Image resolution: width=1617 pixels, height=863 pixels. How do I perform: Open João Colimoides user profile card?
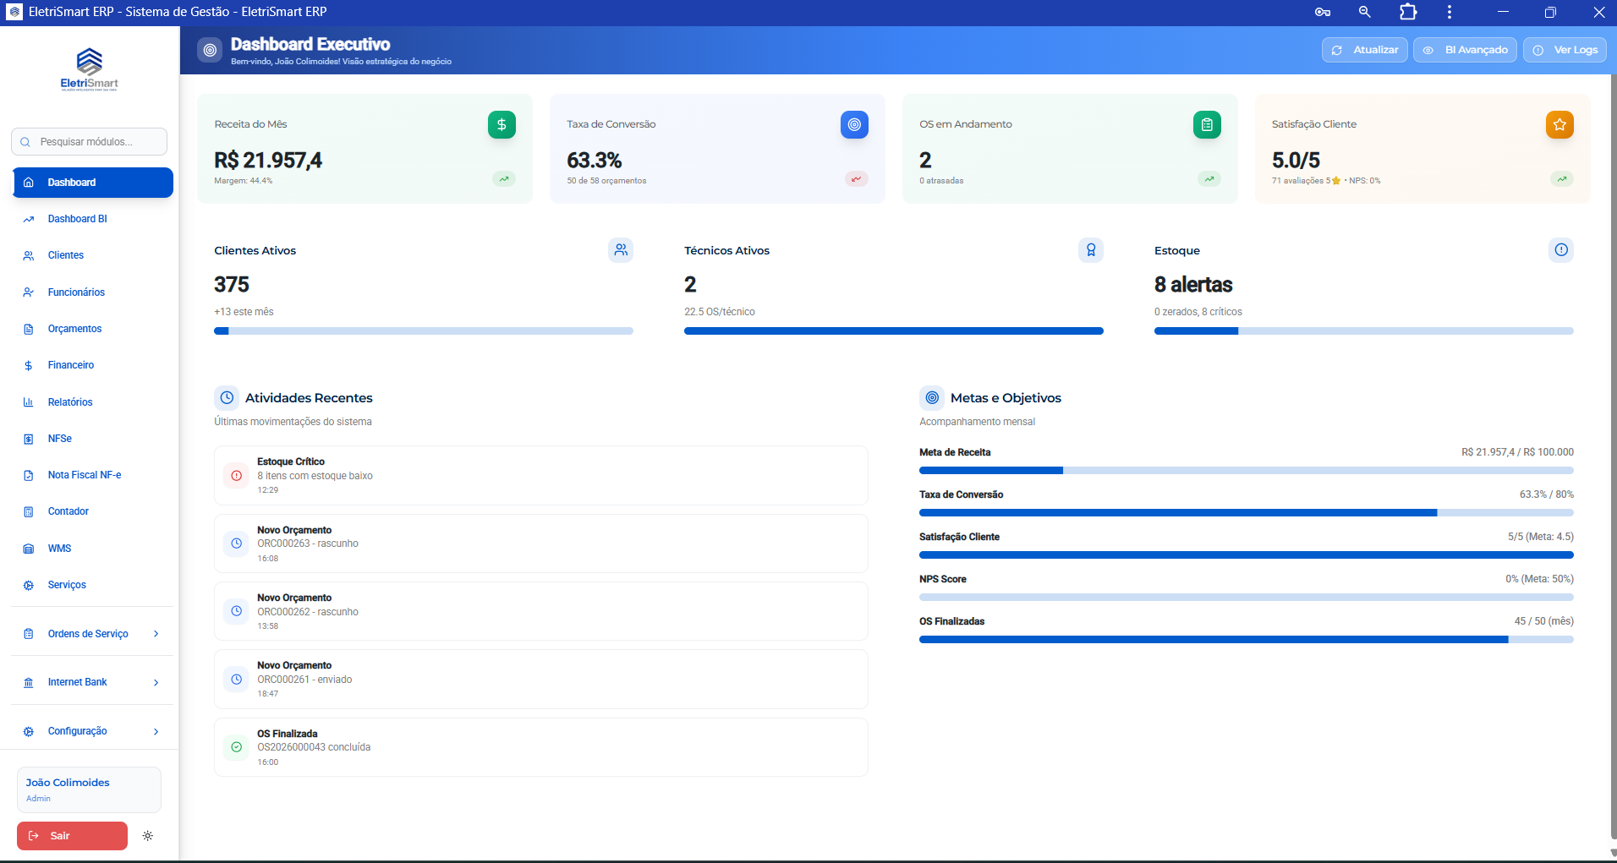89,789
